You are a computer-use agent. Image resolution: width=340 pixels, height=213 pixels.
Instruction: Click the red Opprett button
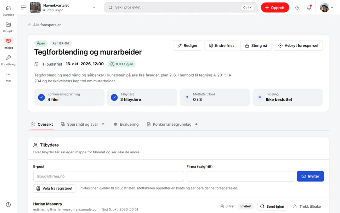click(x=275, y=7)
